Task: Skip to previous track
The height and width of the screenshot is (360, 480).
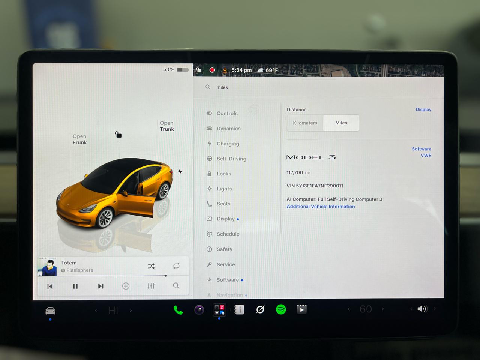Action: coord(50,286)
